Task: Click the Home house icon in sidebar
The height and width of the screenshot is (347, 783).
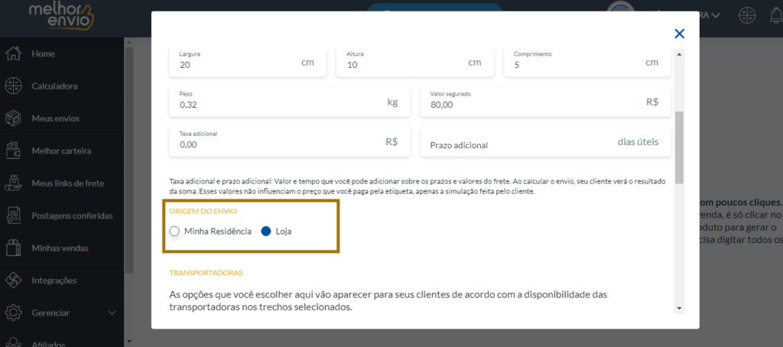Action: [x=13, y=54]
